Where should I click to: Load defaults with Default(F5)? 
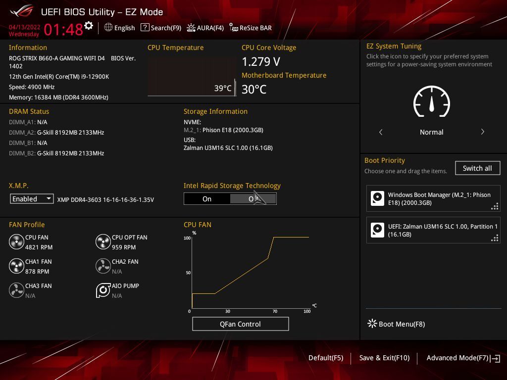pyautogui.click(x=326, y=358)
